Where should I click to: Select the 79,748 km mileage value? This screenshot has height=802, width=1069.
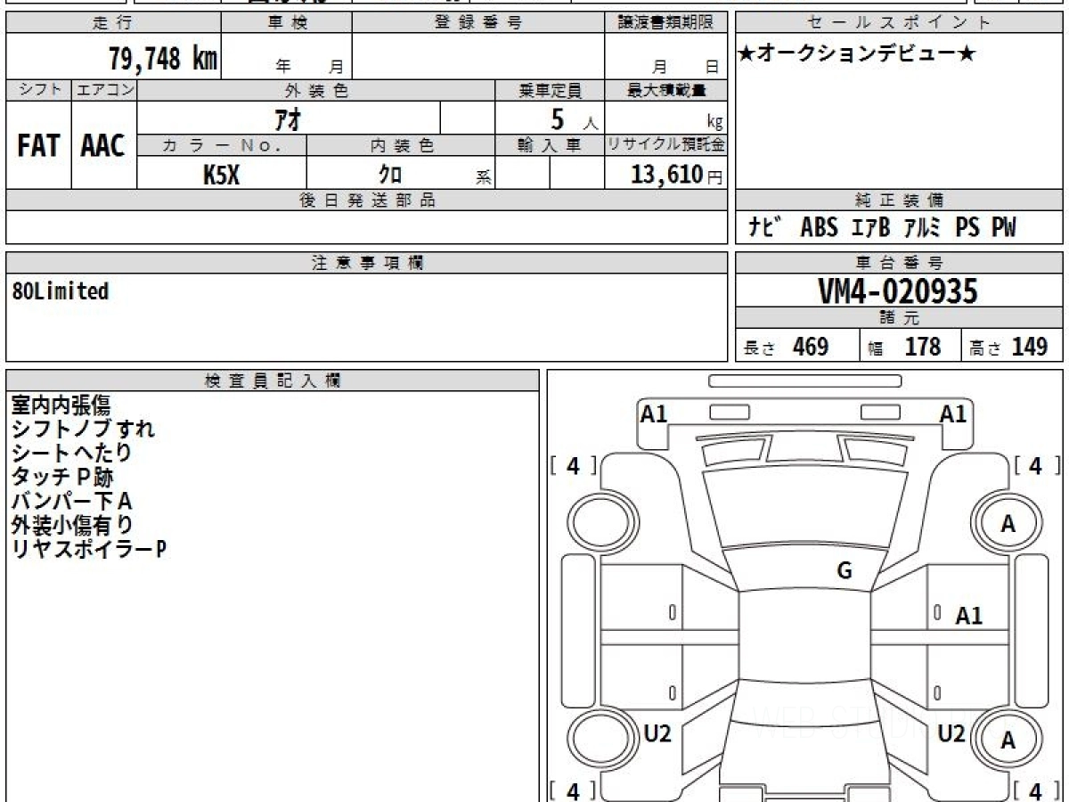pos(163,59)
